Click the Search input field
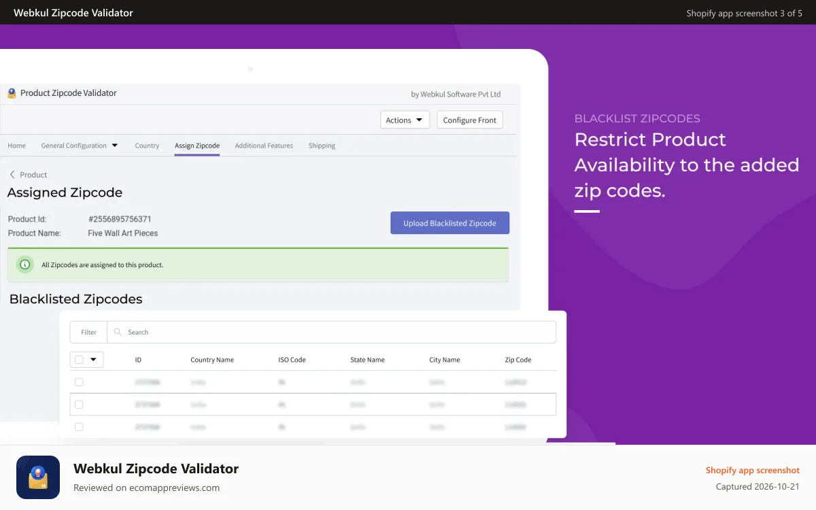The image size is (816, 510). tap(332, 332)
